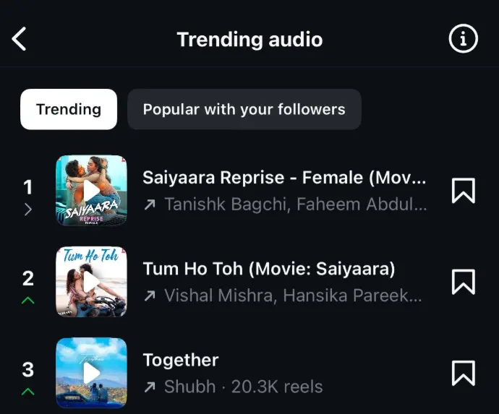Play the Saiyaara Reprise preview
The height and width of the screenshot is (414, 499).
coord(91,191)
